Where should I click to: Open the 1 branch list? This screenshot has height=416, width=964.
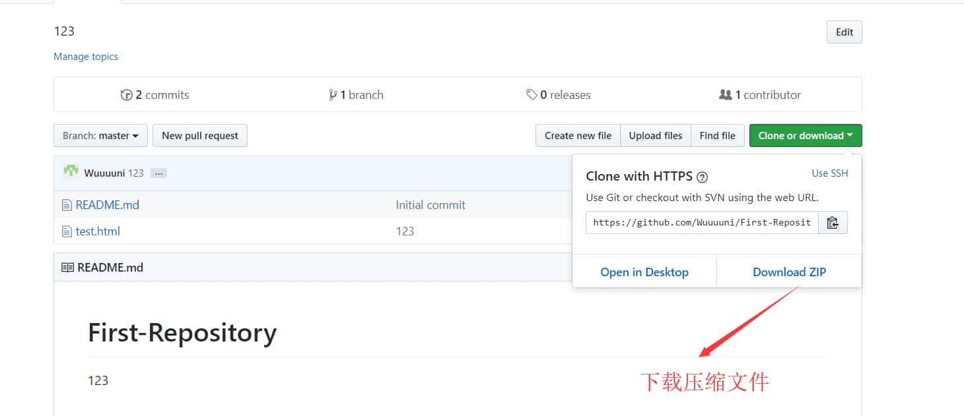click(356, 95)
